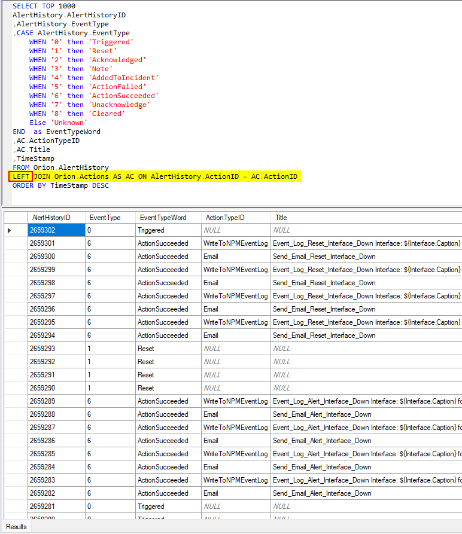This screenshot has height=534, width=462.
Task: Click Send_Email_Reset_Interface_Down title in row 2659300
Action: [x=366, y=257]
